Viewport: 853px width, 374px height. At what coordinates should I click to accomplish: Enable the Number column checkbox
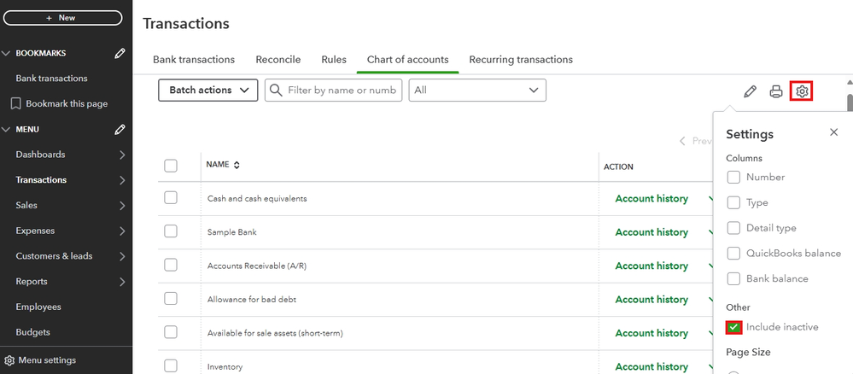coord(733,178)
